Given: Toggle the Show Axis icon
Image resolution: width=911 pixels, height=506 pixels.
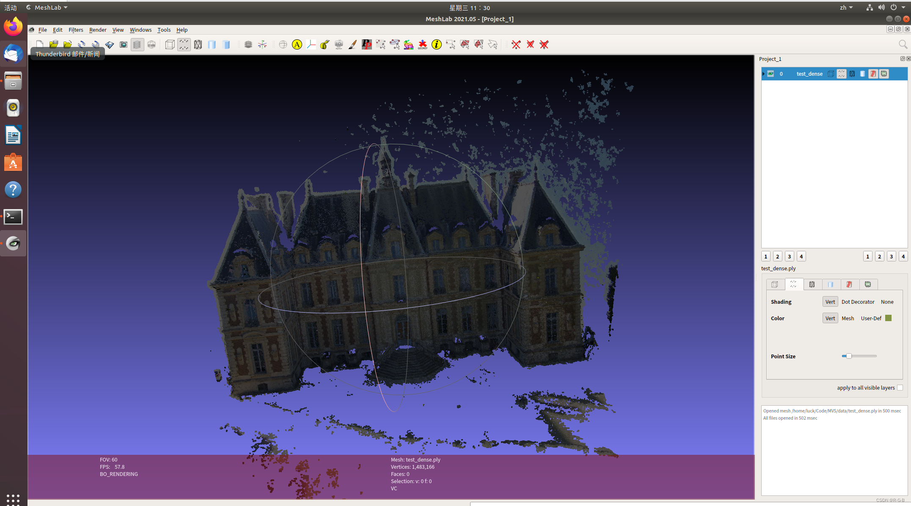Looking at the screenshot, I should 262,44.
